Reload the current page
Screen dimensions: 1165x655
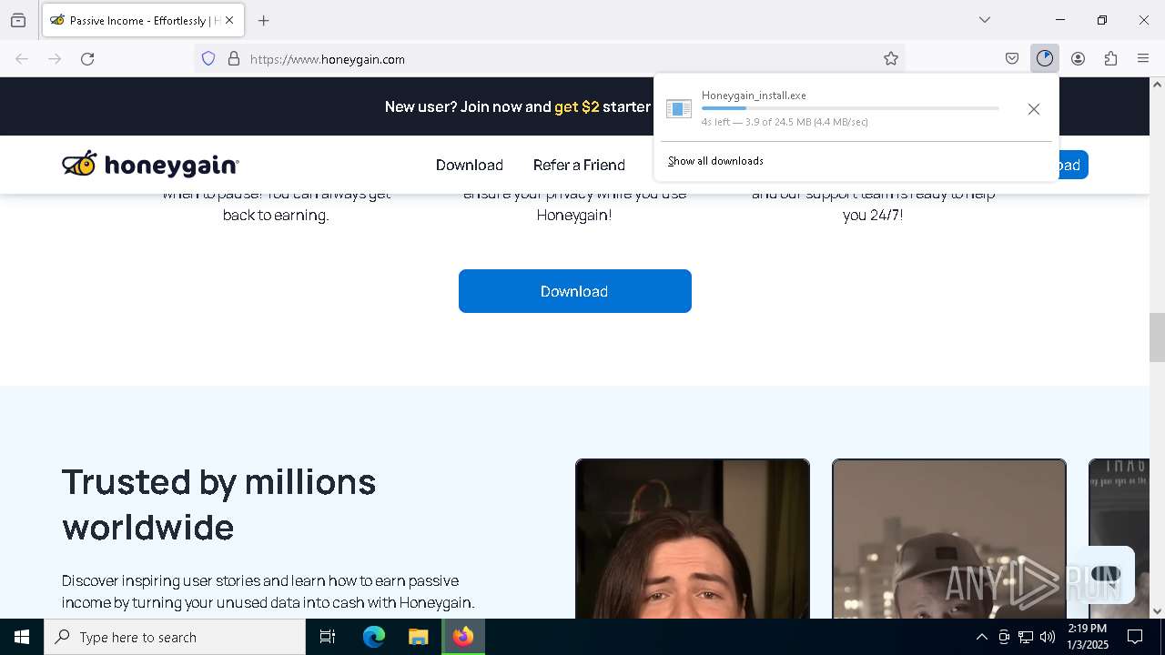87,59
